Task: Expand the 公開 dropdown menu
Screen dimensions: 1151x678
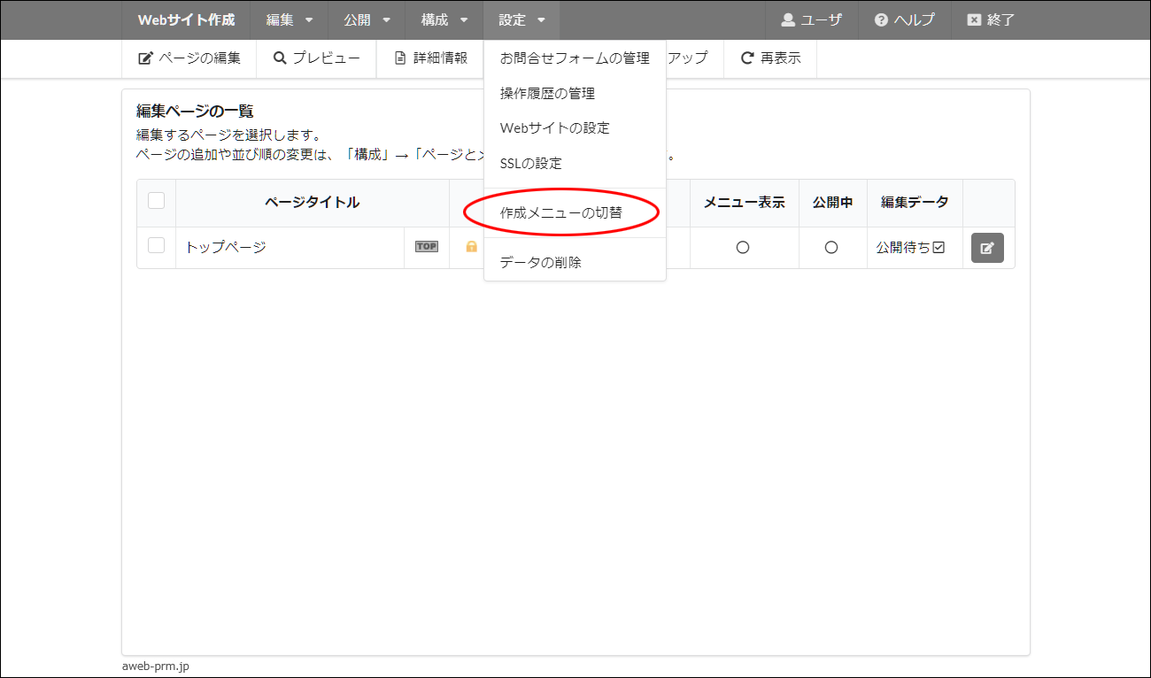Action: tap(367, 19)
